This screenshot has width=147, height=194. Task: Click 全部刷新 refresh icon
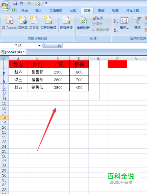(x=83, y=21)
